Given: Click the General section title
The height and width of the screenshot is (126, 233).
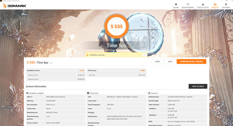Looking at the screenshot, I should [154, 93].
